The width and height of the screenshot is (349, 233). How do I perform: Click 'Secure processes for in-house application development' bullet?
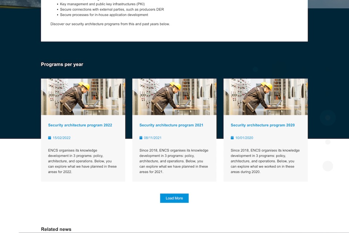pyautogui.click(x=104, y=15)
